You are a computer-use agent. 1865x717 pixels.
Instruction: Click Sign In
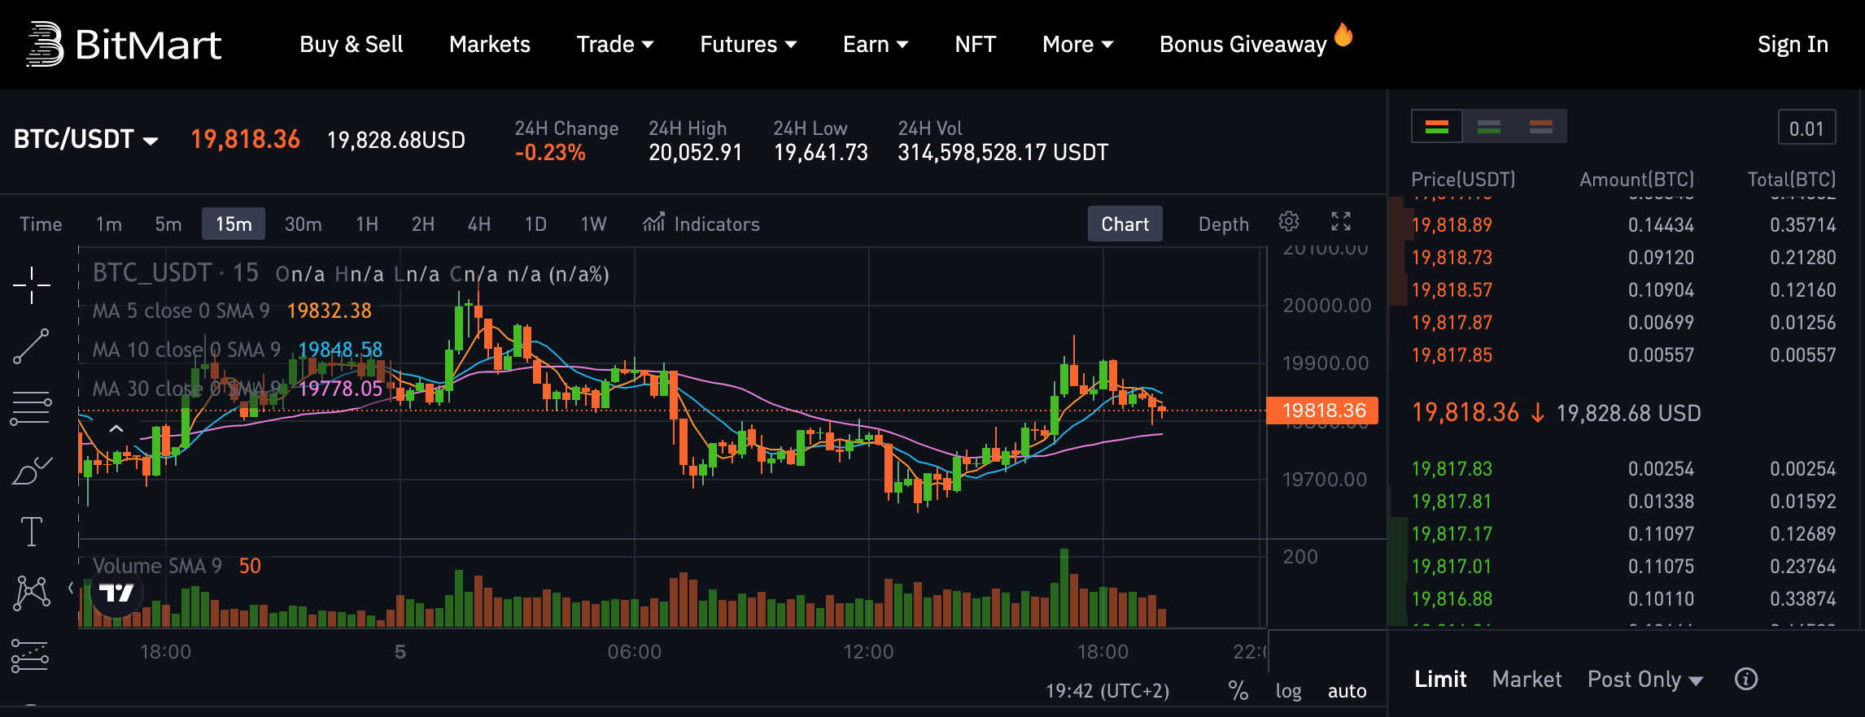click(x=1793, y=44)
